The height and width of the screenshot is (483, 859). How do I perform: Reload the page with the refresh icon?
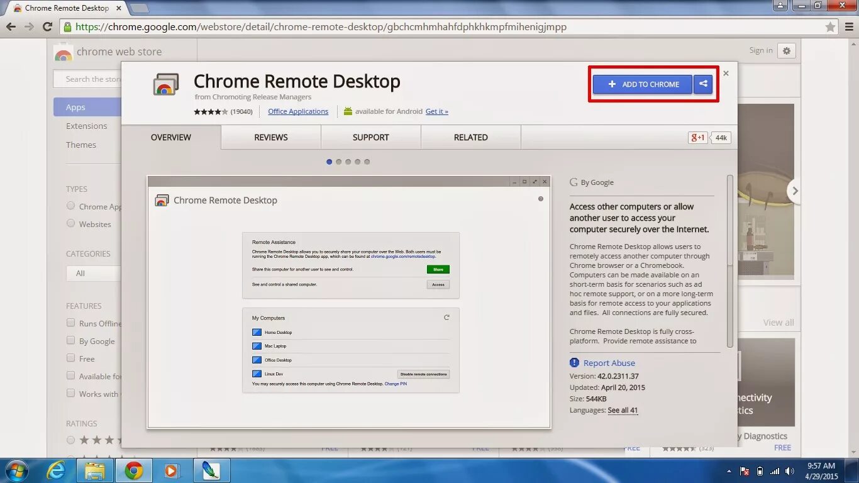[47, 27]
